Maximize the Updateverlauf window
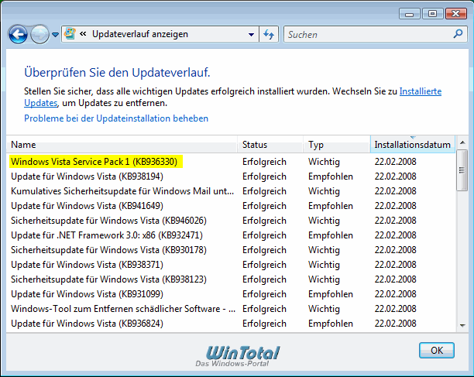This screenshot has width=474, height=377. (432, 14)
